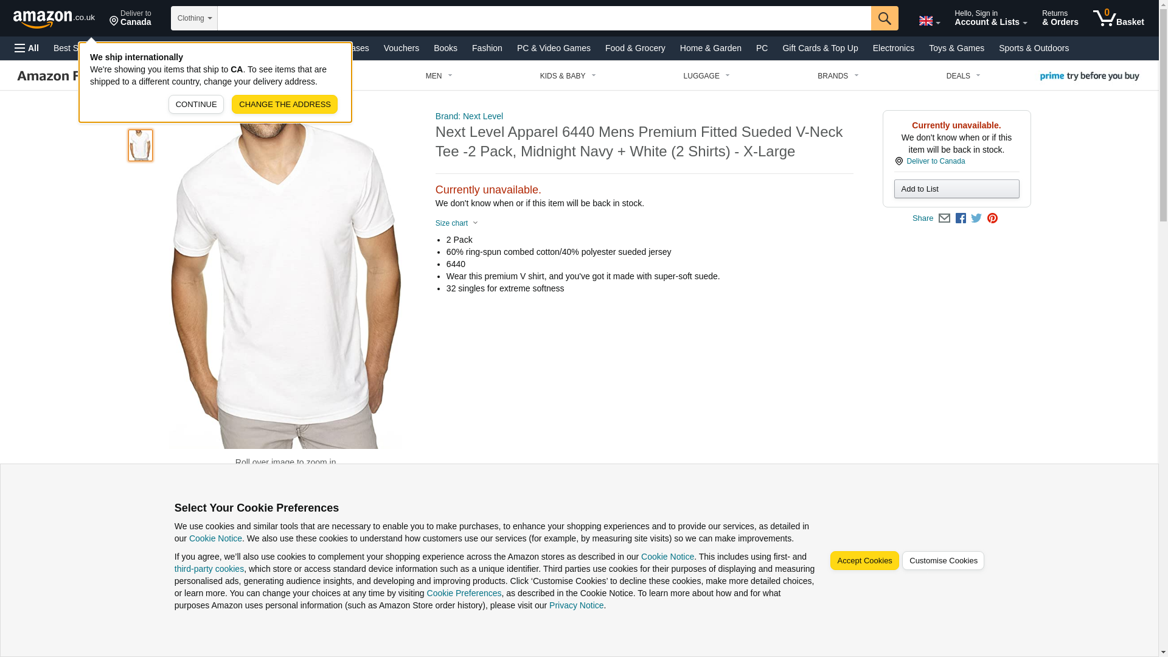Click into the search input field
Viewport: 1168px width, 657px height.
pyautogui.click(x=544, y=18)
